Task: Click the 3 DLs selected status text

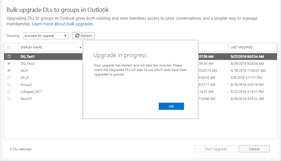Action: click(x=20, y=149)
